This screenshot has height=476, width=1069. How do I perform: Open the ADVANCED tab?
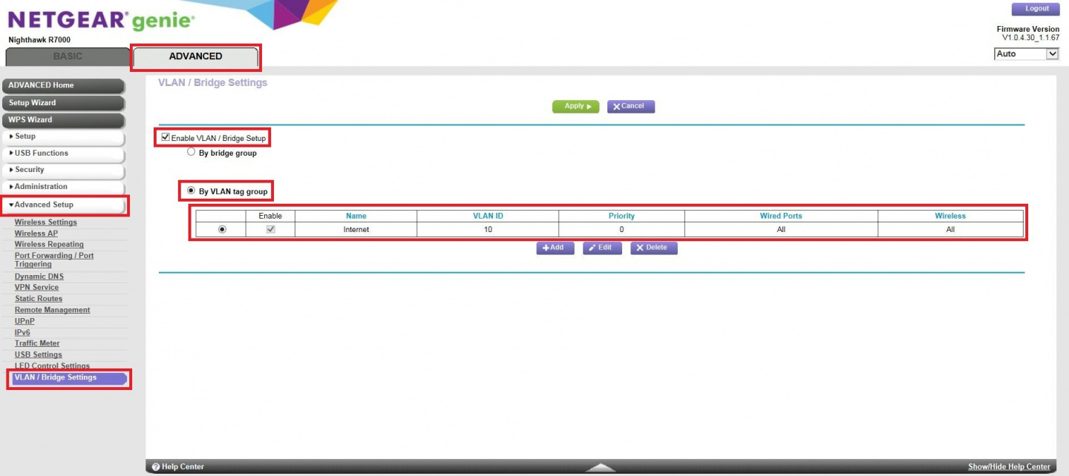(195, 56)
